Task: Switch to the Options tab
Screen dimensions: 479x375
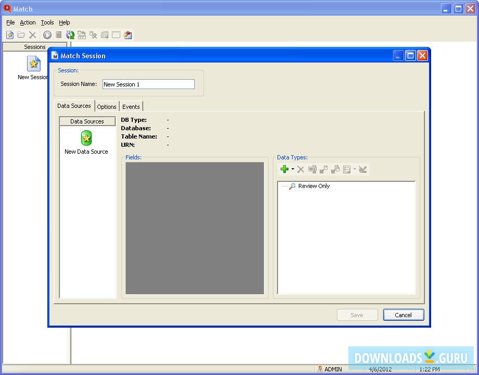Action: 107,107
